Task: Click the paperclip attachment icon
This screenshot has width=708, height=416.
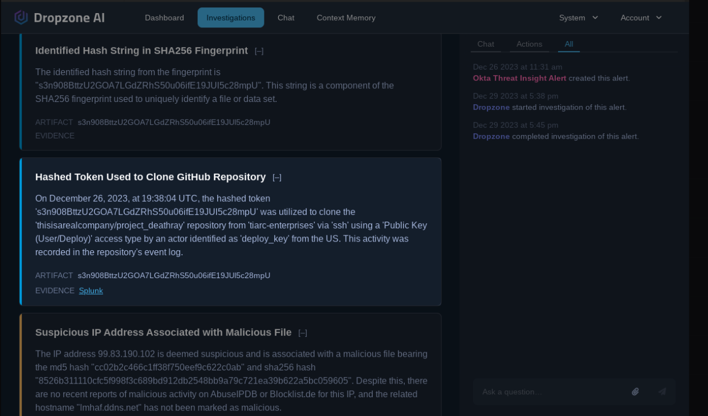Action: [635, 391]
